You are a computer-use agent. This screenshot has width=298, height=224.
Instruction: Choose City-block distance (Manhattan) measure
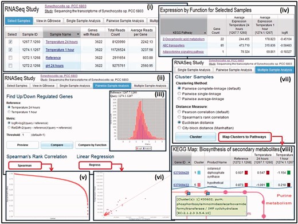pos(179,128)
